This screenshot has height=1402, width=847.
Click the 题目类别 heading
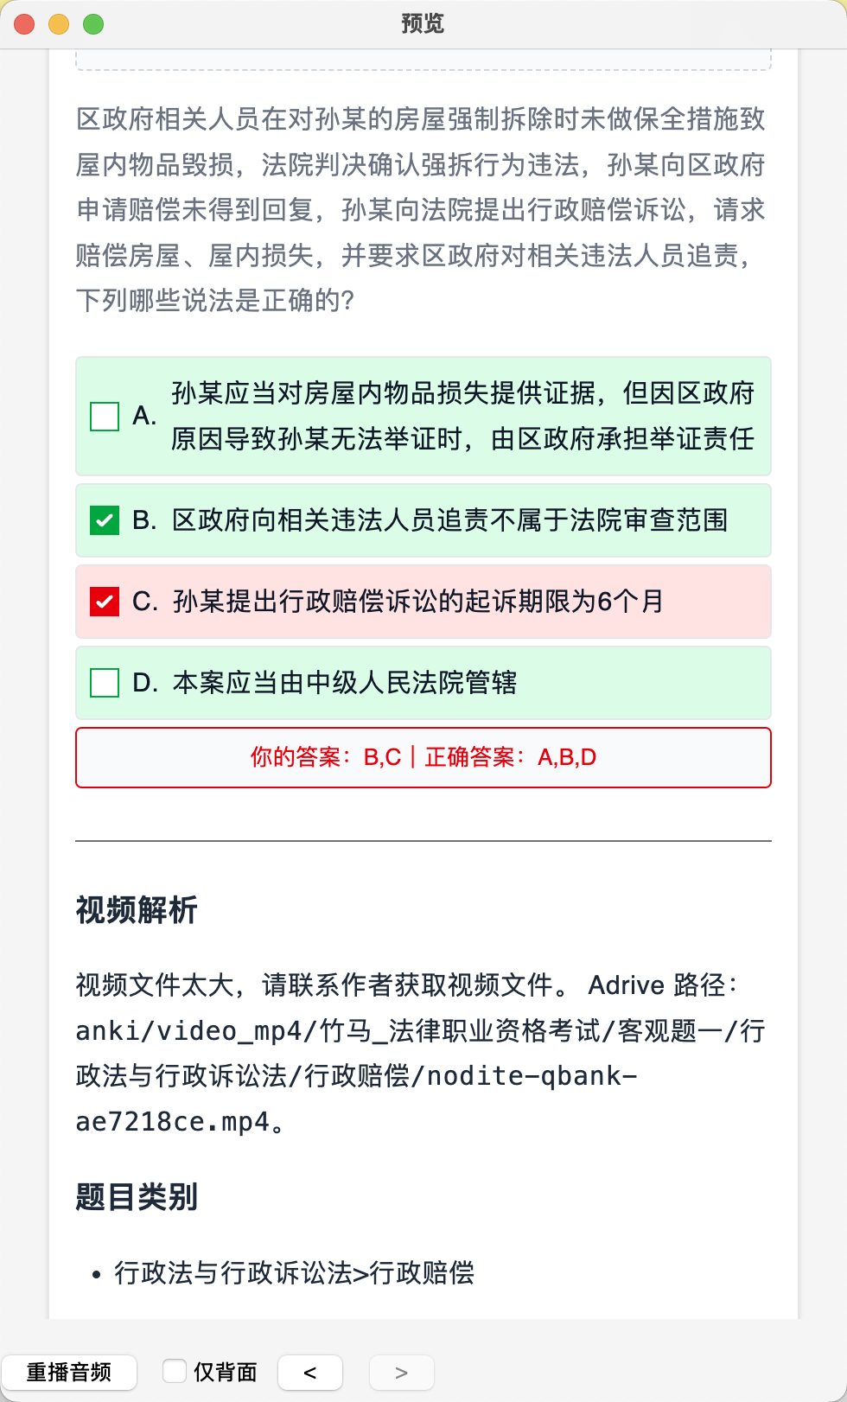click(x=137, y=1197)
